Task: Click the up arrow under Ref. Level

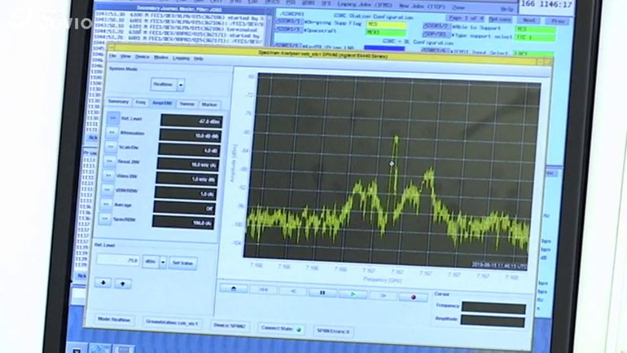Action: [x=122, y=284]
